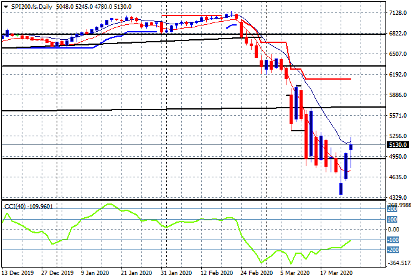Image resolution: width=411 pixels, height=280 pixels.
Task: Click the 6507.0 price axis label
Action: [x=398, y=54]
